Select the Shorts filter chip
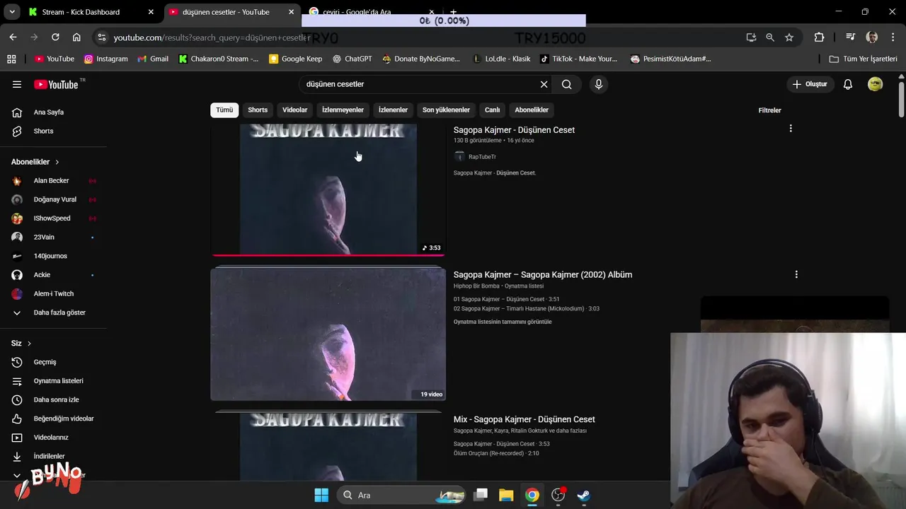The height and width of the screenshot is (509, 906). 258,110
